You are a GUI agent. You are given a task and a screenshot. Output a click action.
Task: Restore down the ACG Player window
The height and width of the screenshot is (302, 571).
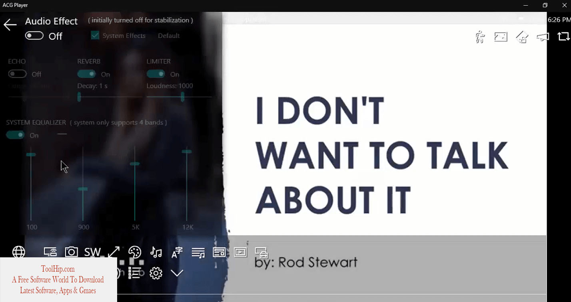(545, 5)
